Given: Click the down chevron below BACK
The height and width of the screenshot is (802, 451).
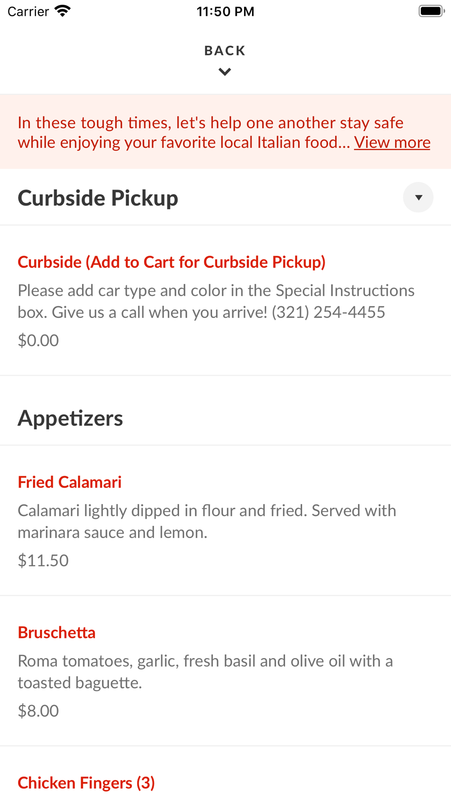Looking at the screenshot, I should point(225,72).
